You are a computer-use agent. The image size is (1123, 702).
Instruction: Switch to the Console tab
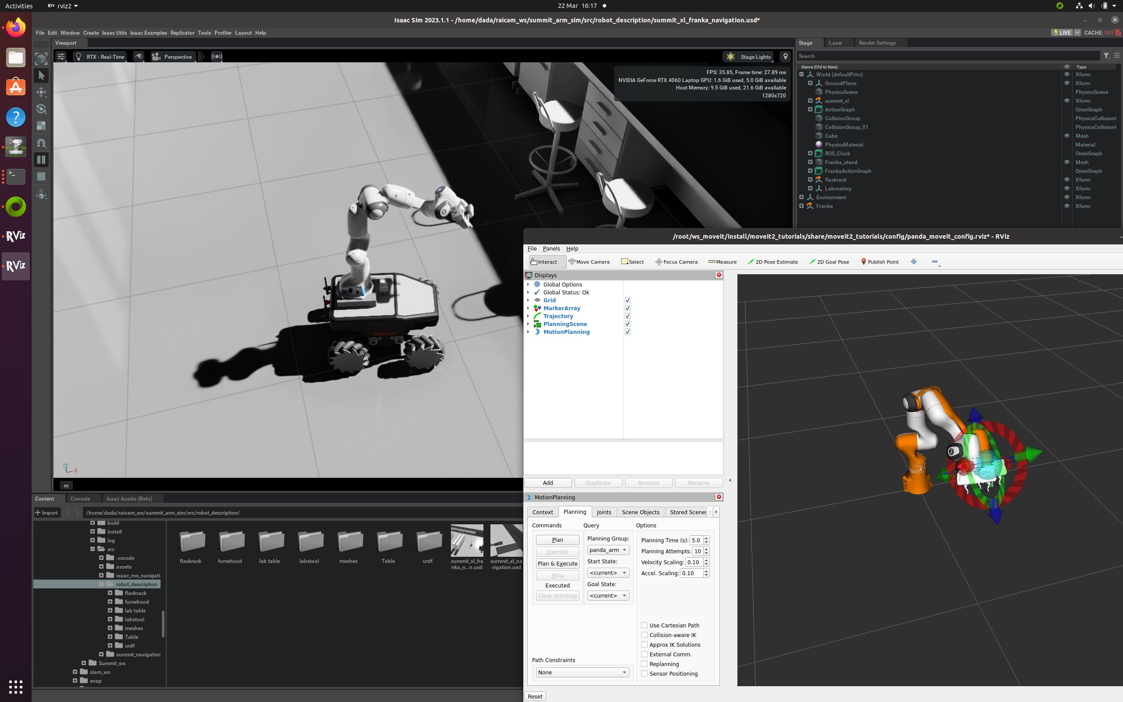coord(80,499)
